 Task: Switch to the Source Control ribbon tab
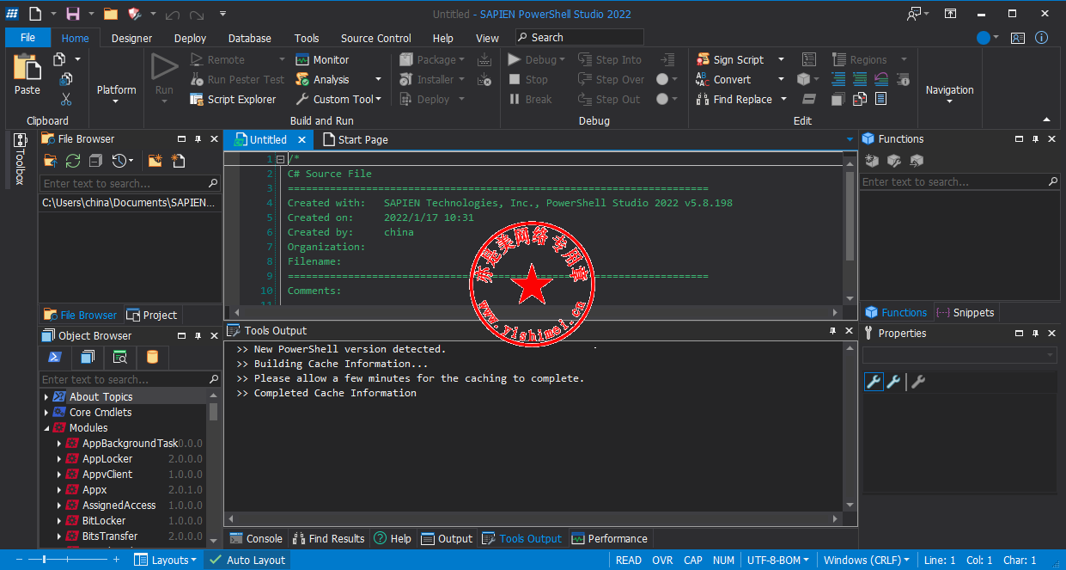coord(376,38)
